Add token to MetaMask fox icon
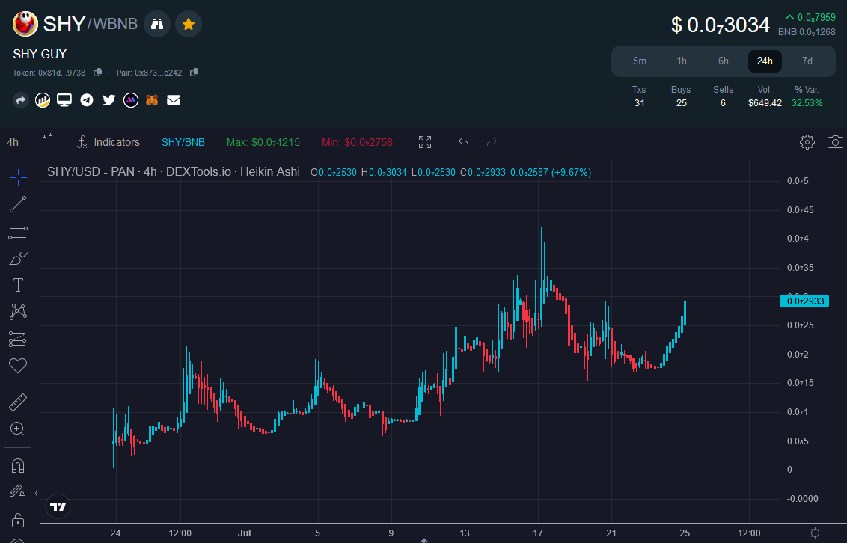The height and width of the screenshot is (543, 847). click(x=152, y=100)
